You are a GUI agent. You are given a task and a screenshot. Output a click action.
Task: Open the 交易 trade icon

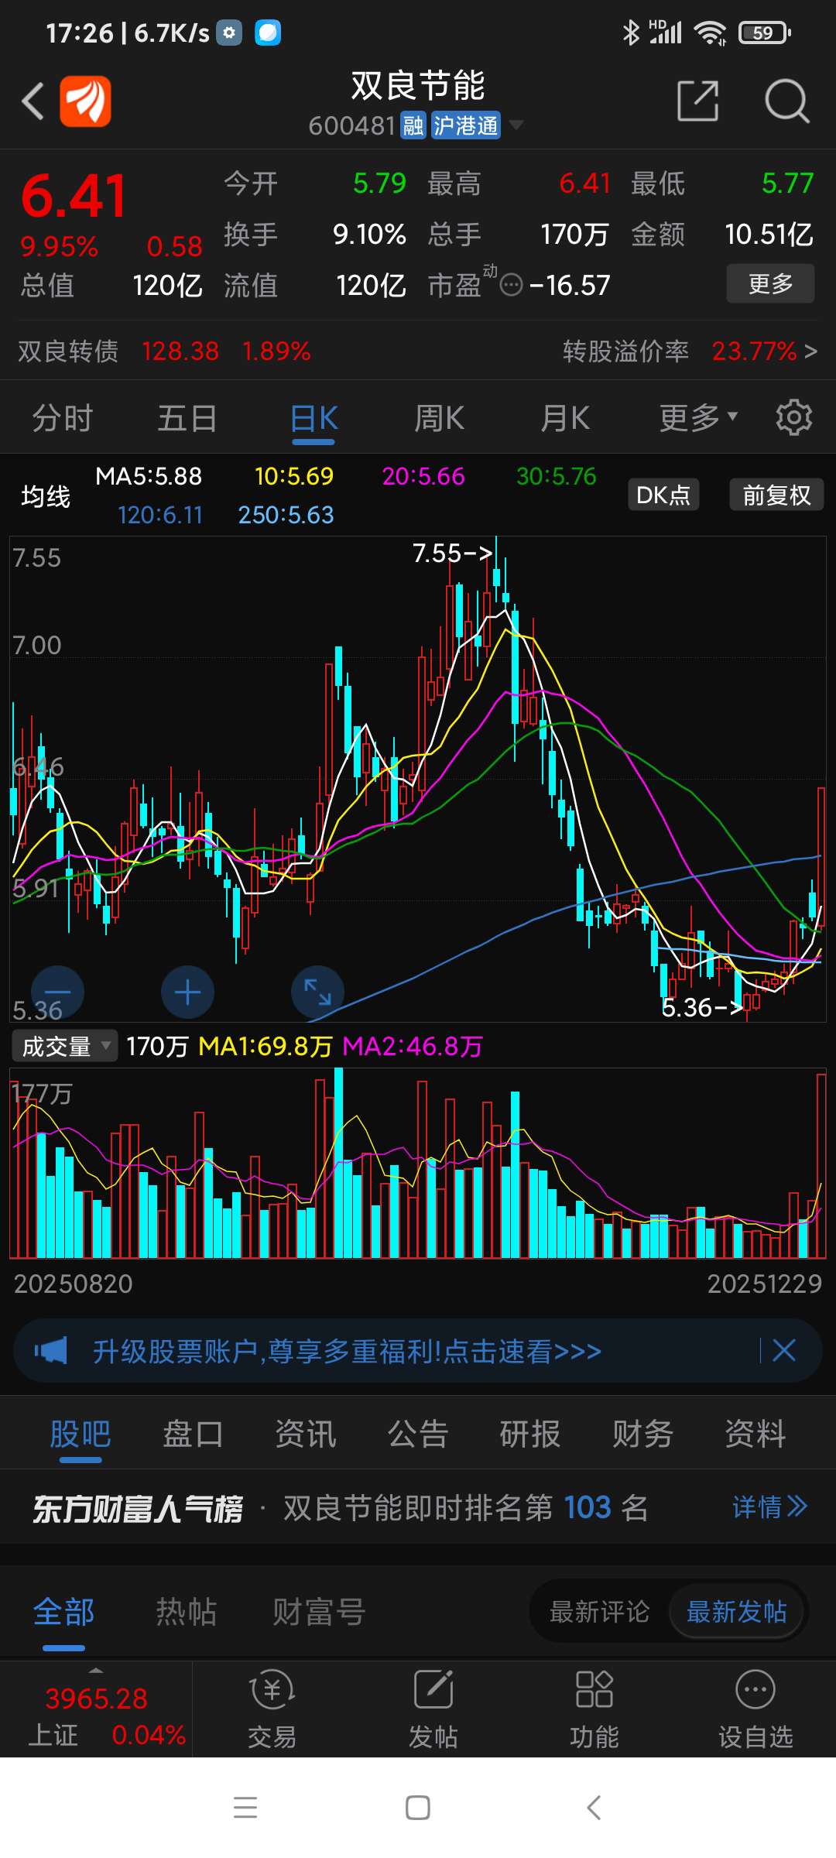[x=272, y=1709]
